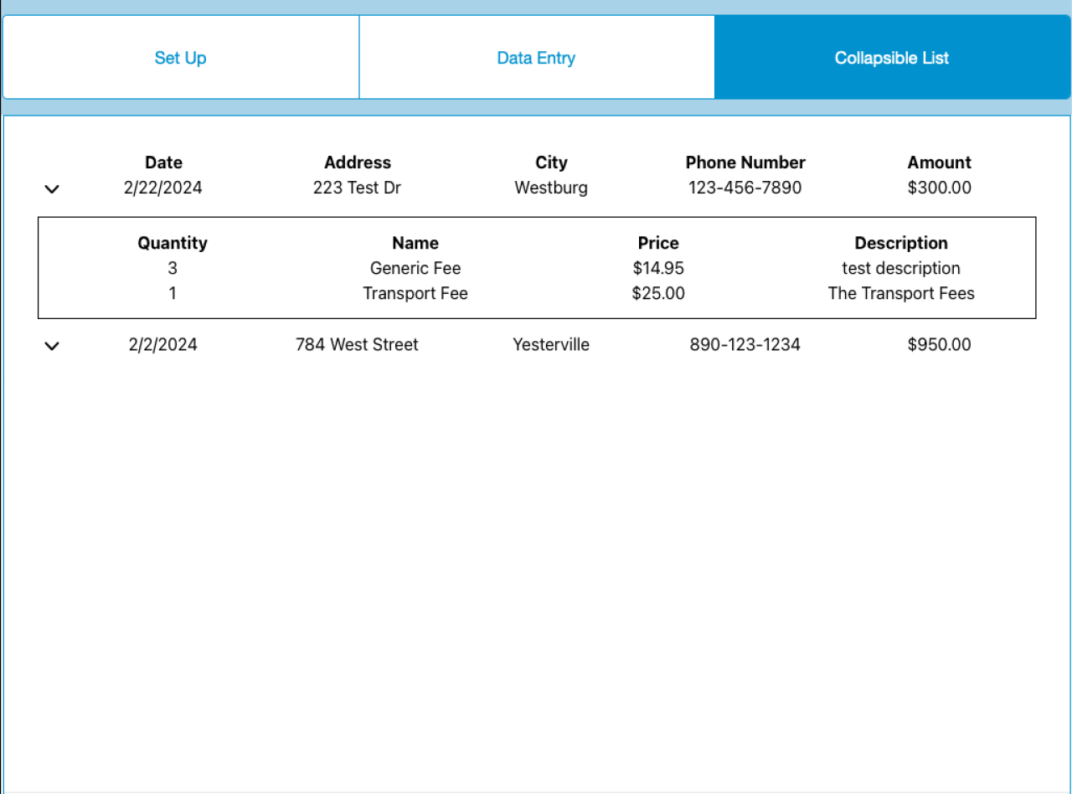This screenshot has height=794, width=1072.
Task: Click the city Yesterville
Action: [x=551, y=344]
